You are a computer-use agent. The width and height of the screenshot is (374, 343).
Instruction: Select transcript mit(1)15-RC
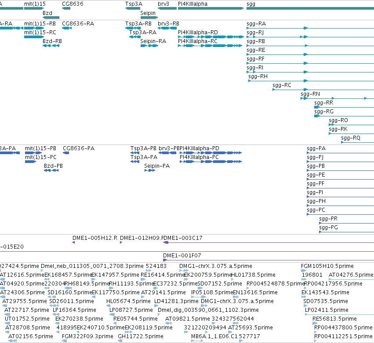[x=34, y=37]
